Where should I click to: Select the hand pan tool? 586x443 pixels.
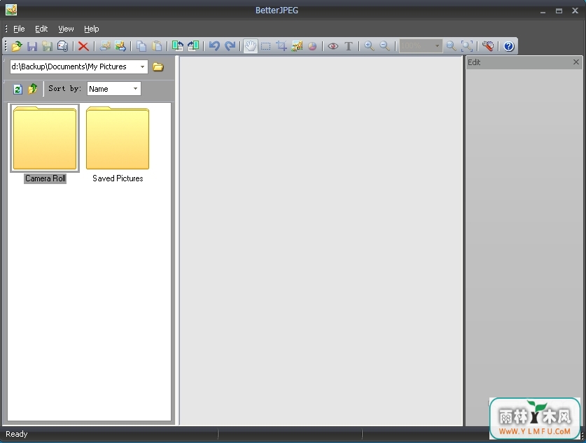[x=251, y=46]
